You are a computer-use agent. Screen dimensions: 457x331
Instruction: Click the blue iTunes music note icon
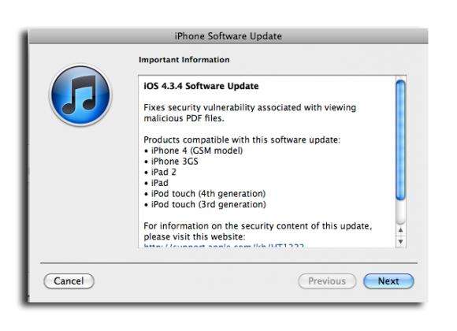click(80, 95)
